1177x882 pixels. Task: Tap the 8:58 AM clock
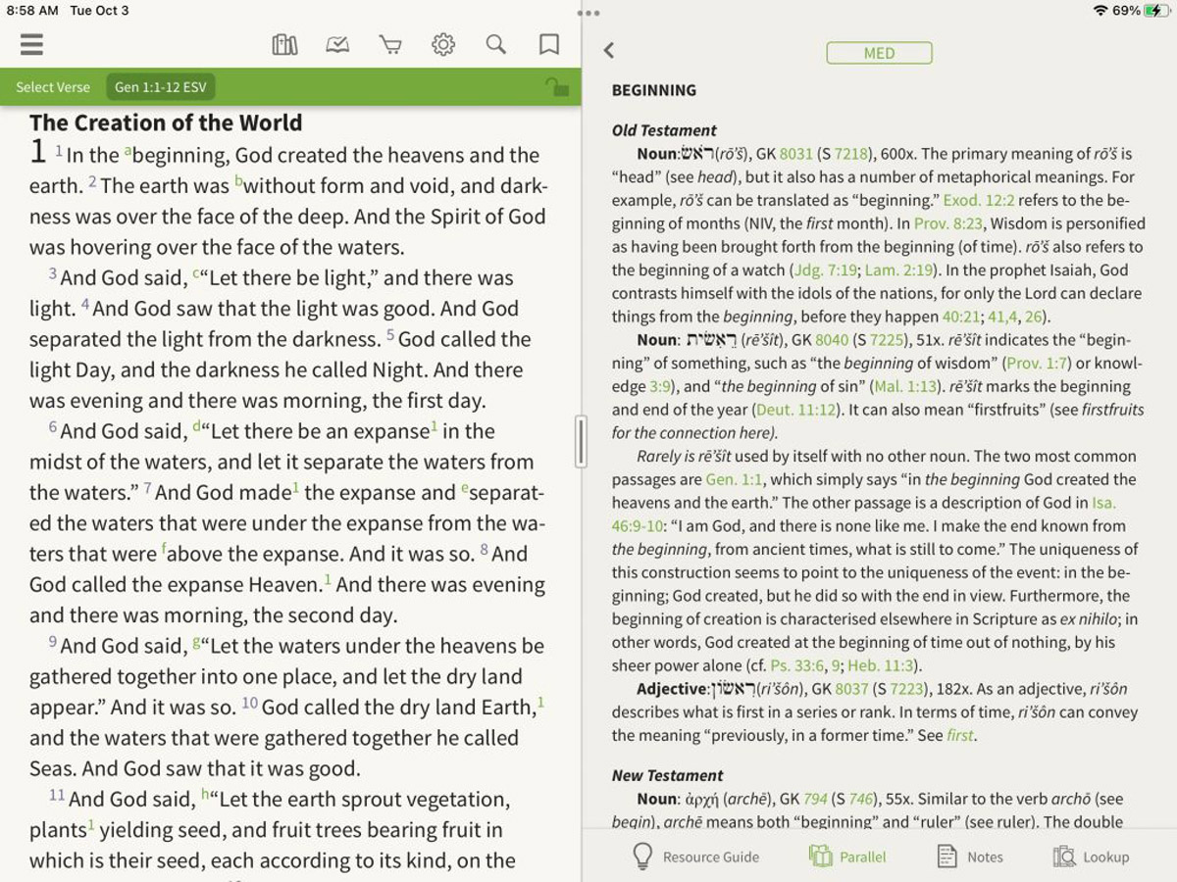[32, 11]
